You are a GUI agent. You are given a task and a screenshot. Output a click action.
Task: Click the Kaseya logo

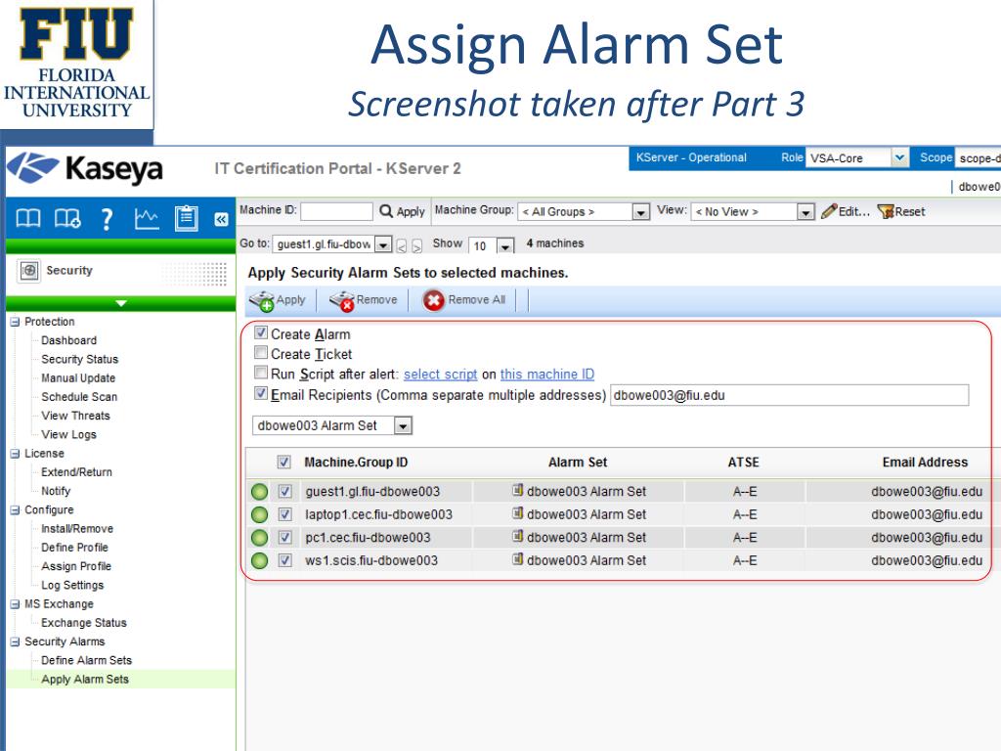85,169
